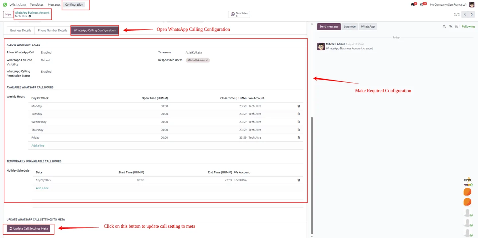This screenshot has height=238, width=478.
Task: Delete the Friday weekly hours row
Action: [x=299, y=138]
